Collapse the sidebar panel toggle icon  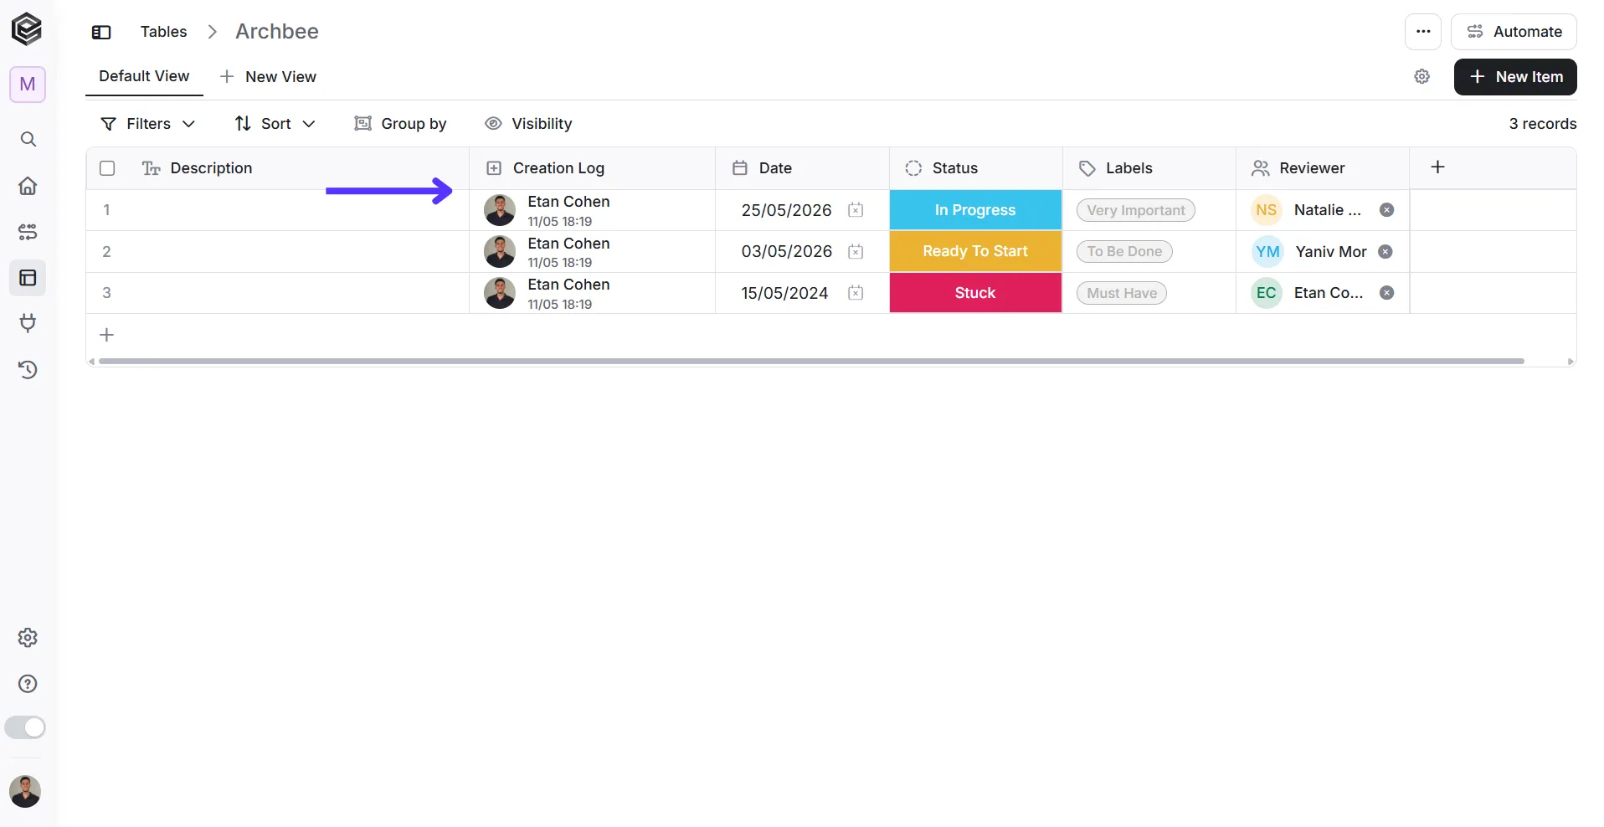[101, 32]
